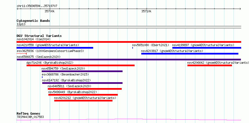Click the chr11:35696594..35719707 region text
The image size is (249, 123).
tap(37, 6)
